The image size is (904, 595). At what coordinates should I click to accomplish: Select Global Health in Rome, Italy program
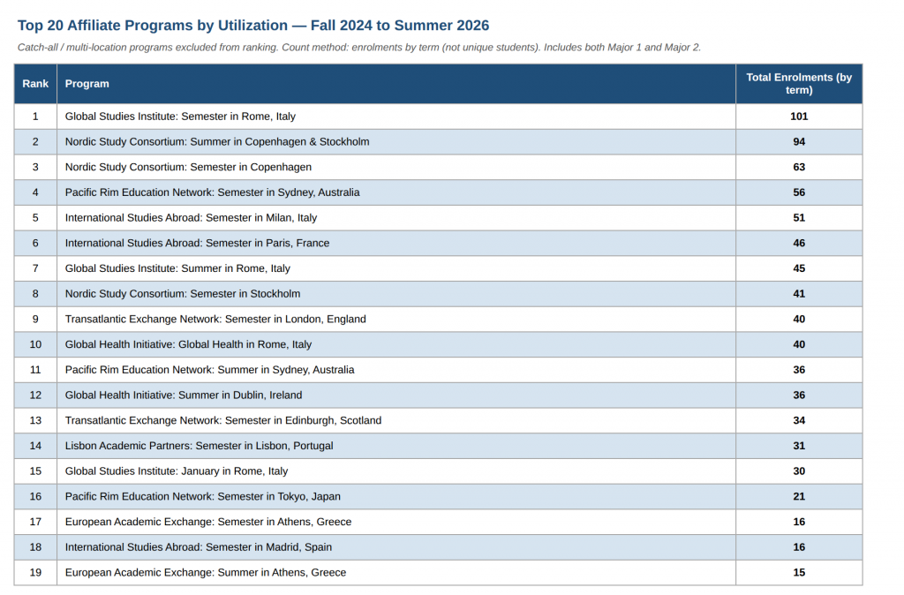pos(188,345)
